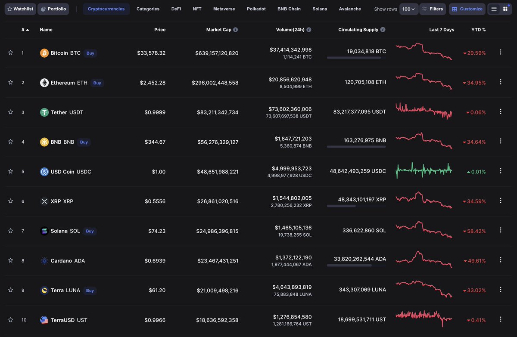Image resolution: width=517 pixels, height=337 pixels.
Task: Open Bitcoin 7-day price chart
Action: [x=424, y=51]
